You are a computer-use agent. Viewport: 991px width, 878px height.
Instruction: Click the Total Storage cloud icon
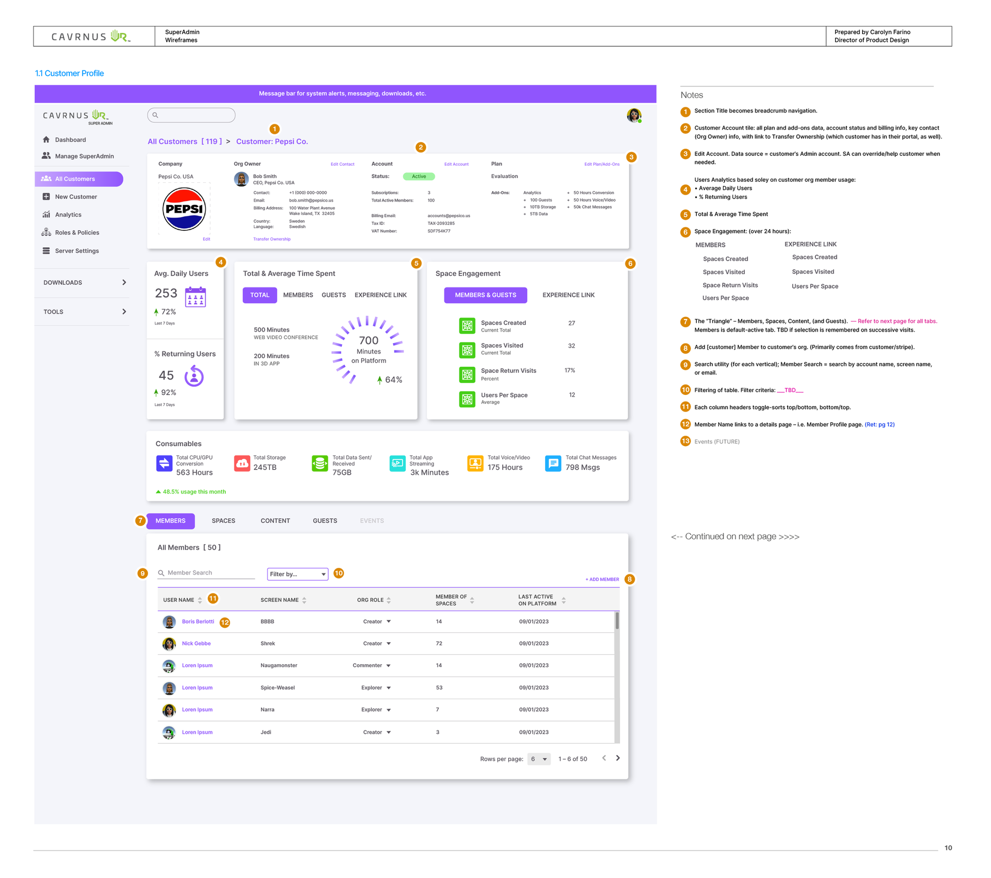[x=242, y=463]
